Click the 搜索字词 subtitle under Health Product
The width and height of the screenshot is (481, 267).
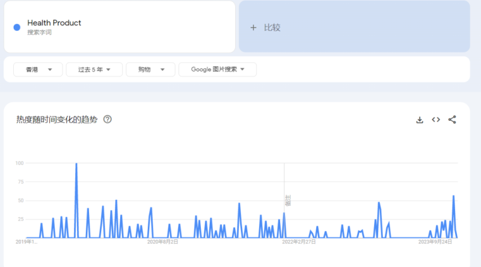tap(40, 32)
